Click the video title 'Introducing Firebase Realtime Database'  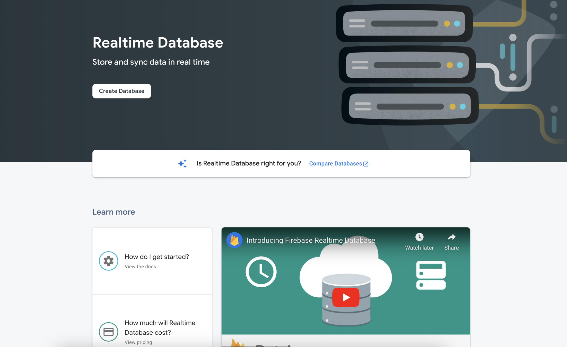[310, 240]
